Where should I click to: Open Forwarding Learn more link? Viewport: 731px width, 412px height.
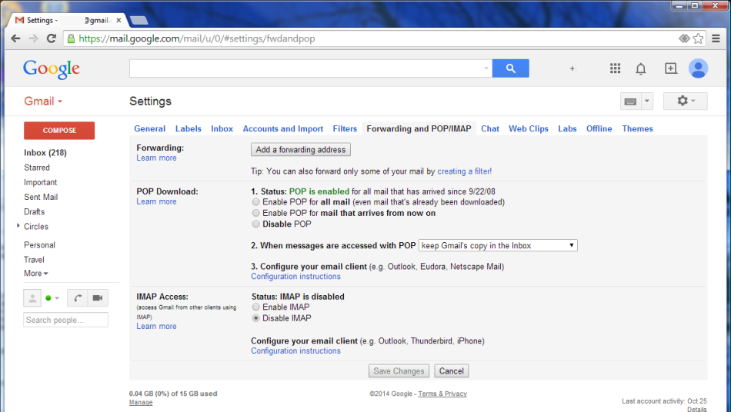click(156, 158)
